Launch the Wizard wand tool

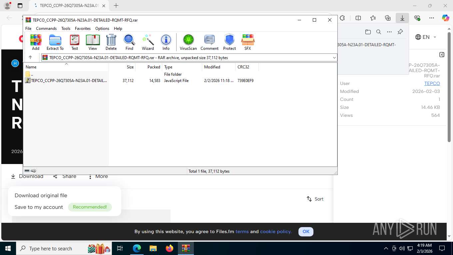148,42
